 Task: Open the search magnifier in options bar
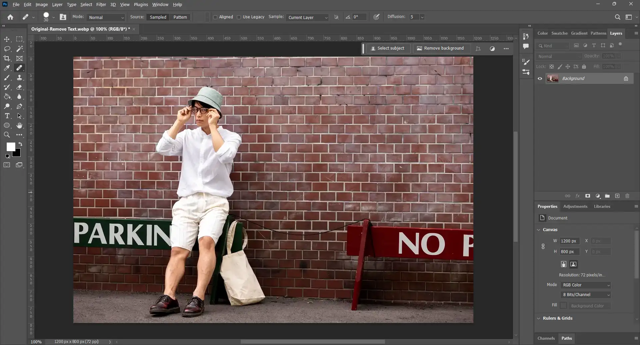617,17
